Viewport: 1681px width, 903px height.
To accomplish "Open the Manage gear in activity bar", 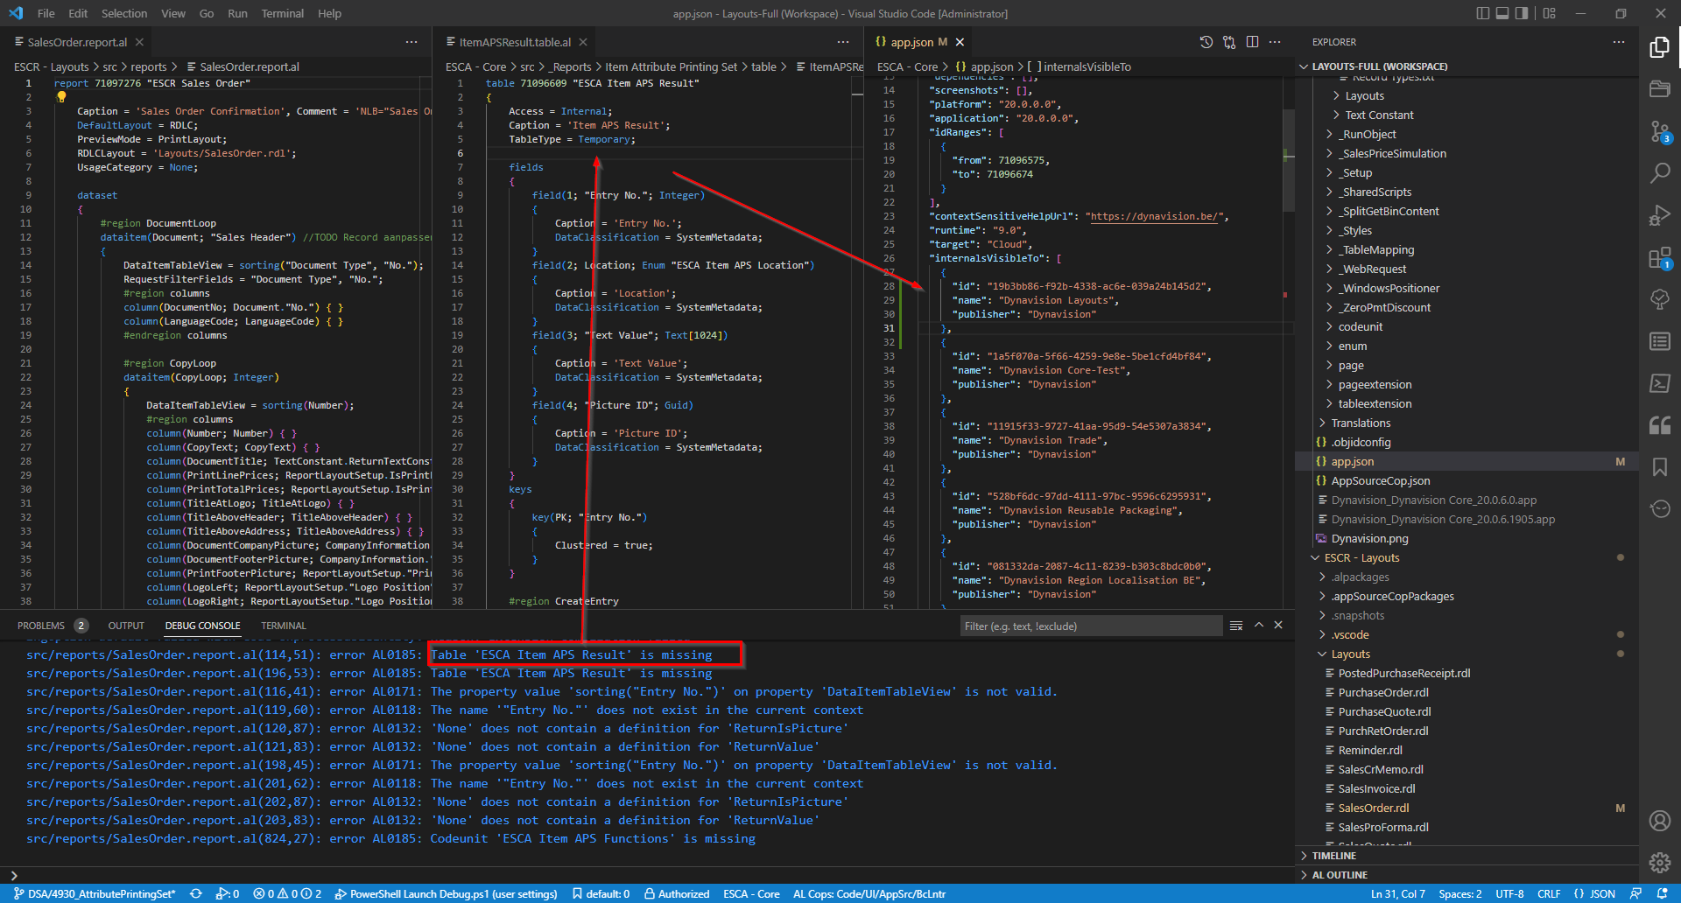I will click(1660, 863).
